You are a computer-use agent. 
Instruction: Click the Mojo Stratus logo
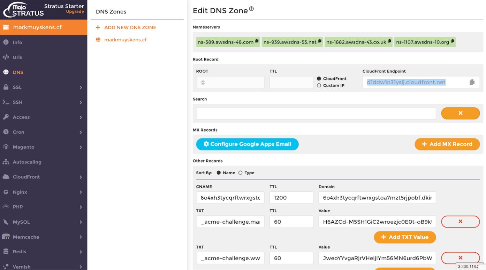pyautogui.click(x=24, y=10)
